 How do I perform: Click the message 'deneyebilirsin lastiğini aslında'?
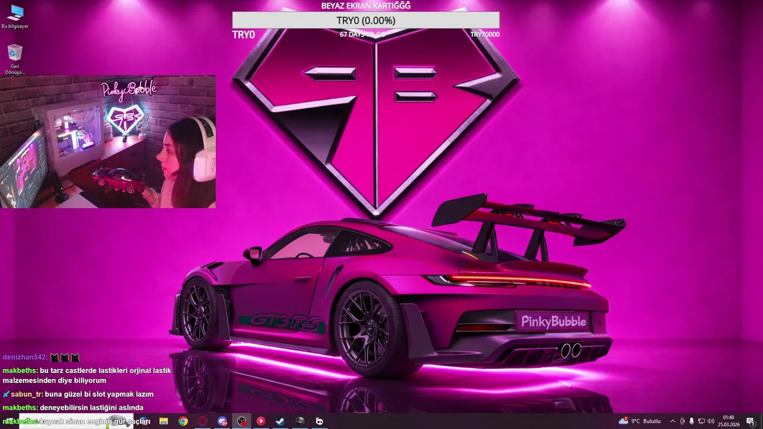[92, 408]
